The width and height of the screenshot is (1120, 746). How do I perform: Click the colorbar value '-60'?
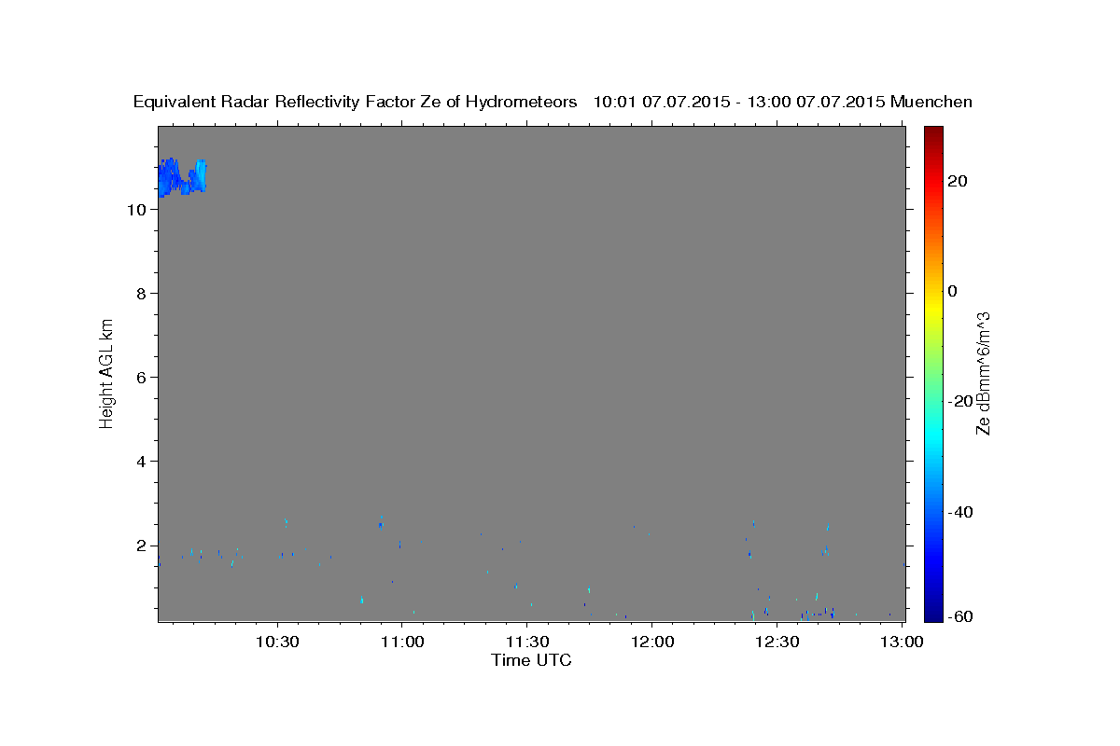960,616
